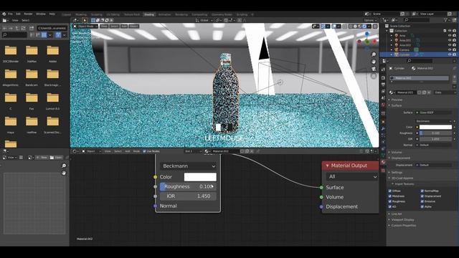This screenshot has height=258, width=459.
Task: Toggle the NormalMap checkbox
Action: (x=422, y=191)
